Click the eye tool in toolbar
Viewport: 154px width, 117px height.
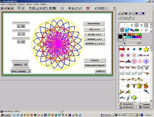[69, 8]
